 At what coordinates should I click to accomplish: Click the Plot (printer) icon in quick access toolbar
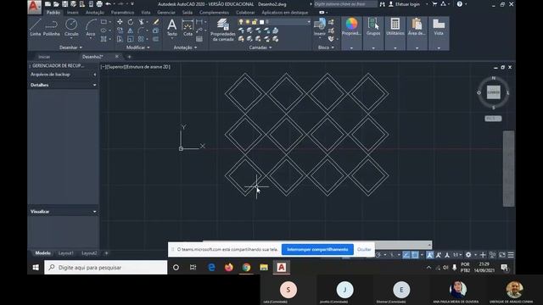point(99,4)
